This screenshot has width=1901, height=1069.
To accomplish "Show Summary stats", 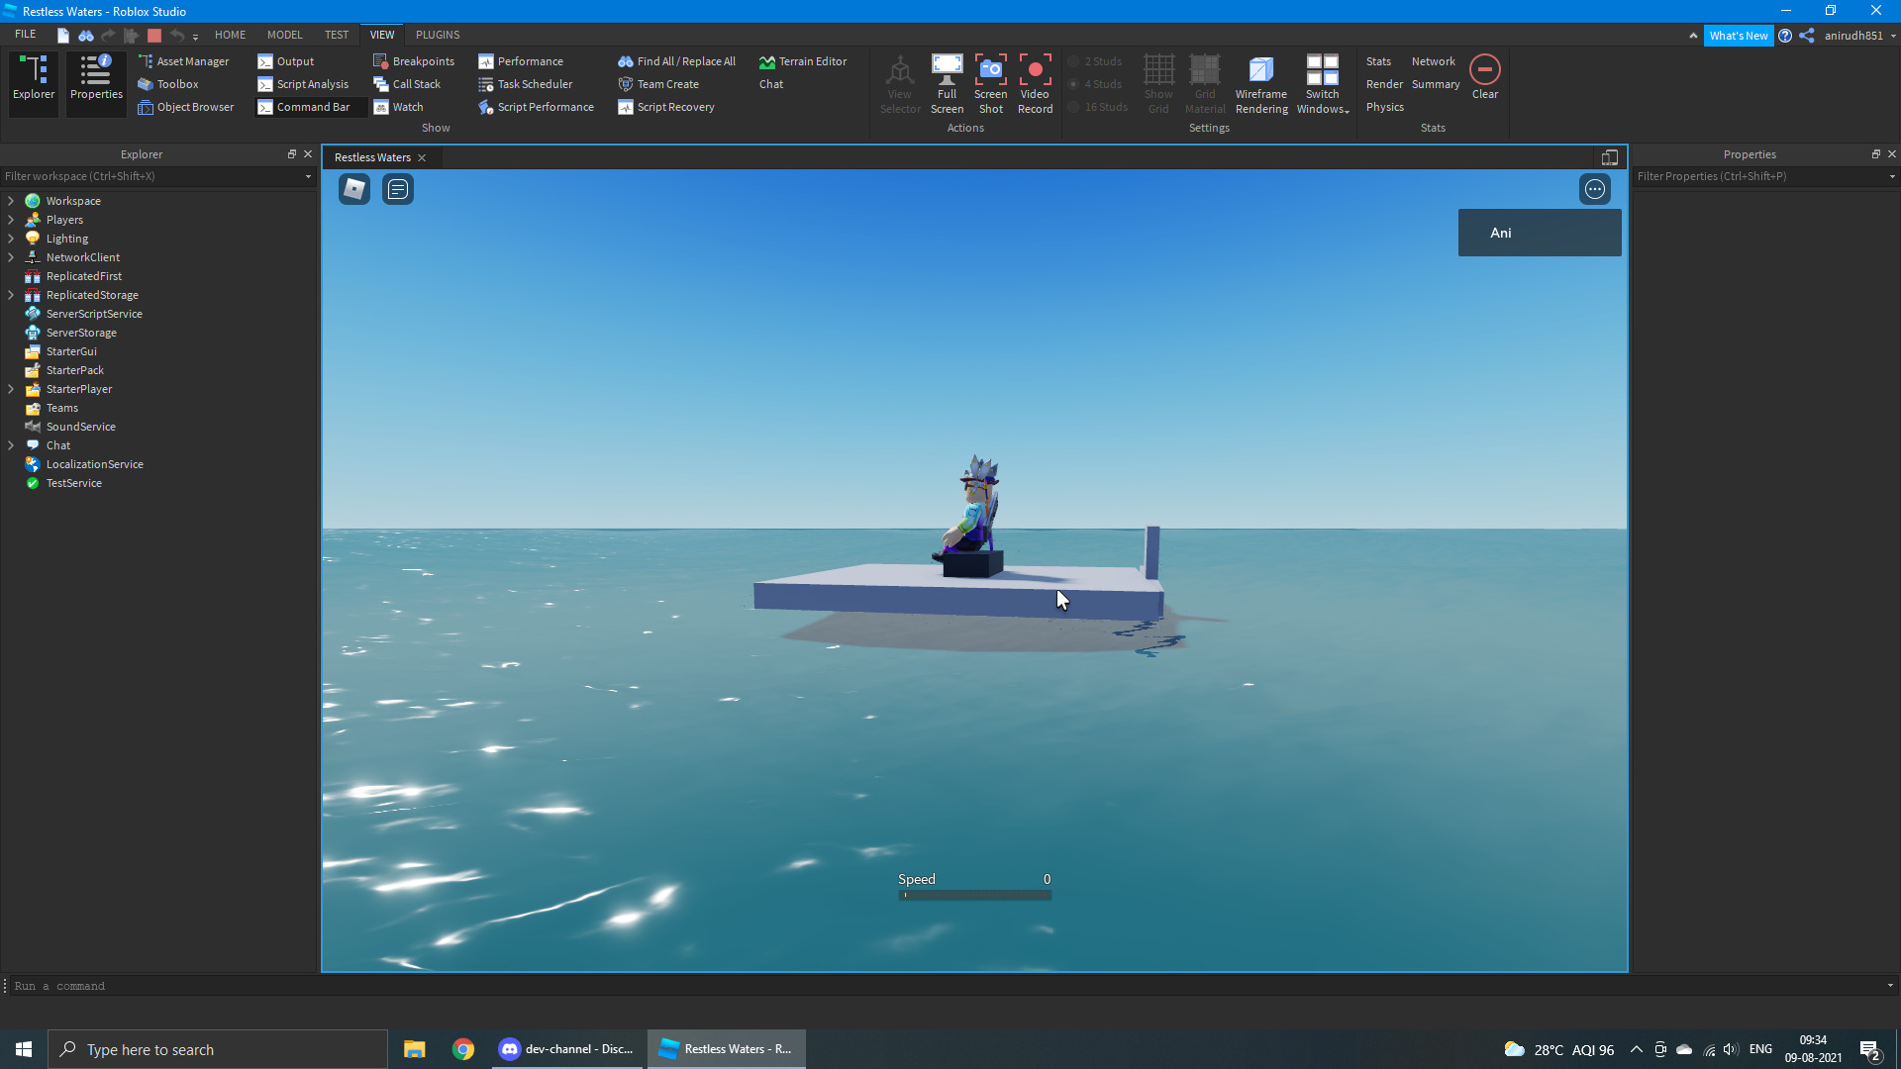I will tap(1436, 84).
